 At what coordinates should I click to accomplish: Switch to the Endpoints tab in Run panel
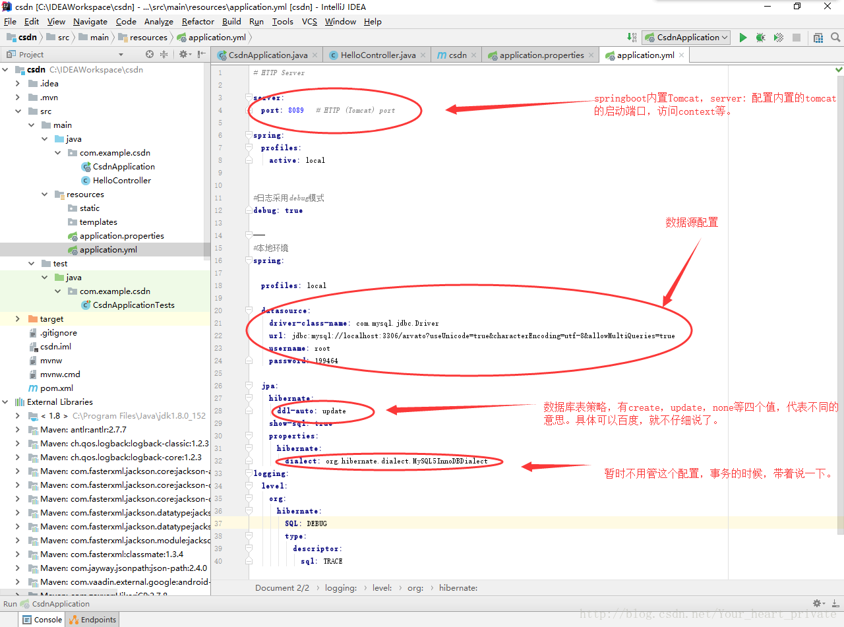coord(92,619)
